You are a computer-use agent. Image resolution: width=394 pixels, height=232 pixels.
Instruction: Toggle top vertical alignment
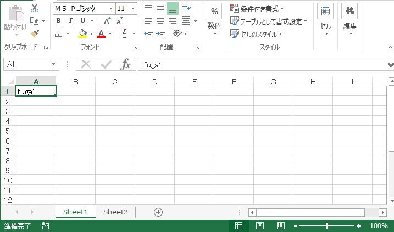[148, 8]
